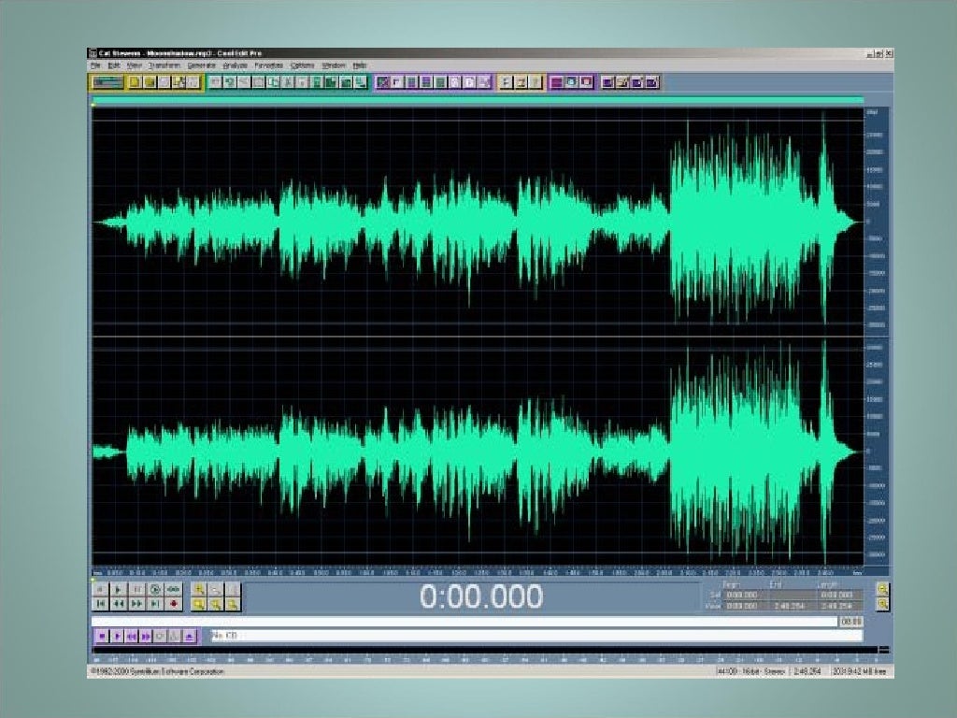Screen dimensions: 957x718
Task: Click the first yellow file toolbar icon
Action: click(x=135, y=82)
